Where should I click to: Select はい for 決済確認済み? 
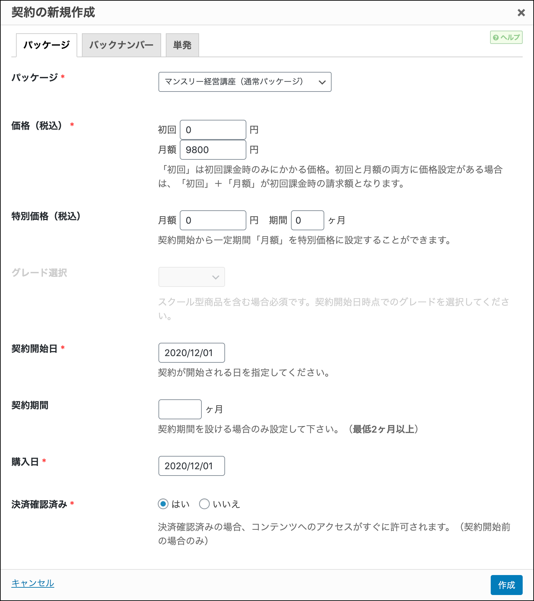pos(163,504)
